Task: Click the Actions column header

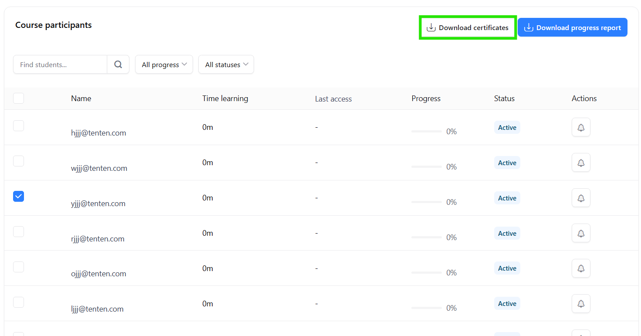Action: pyautogui.click(x=584, y=98)
